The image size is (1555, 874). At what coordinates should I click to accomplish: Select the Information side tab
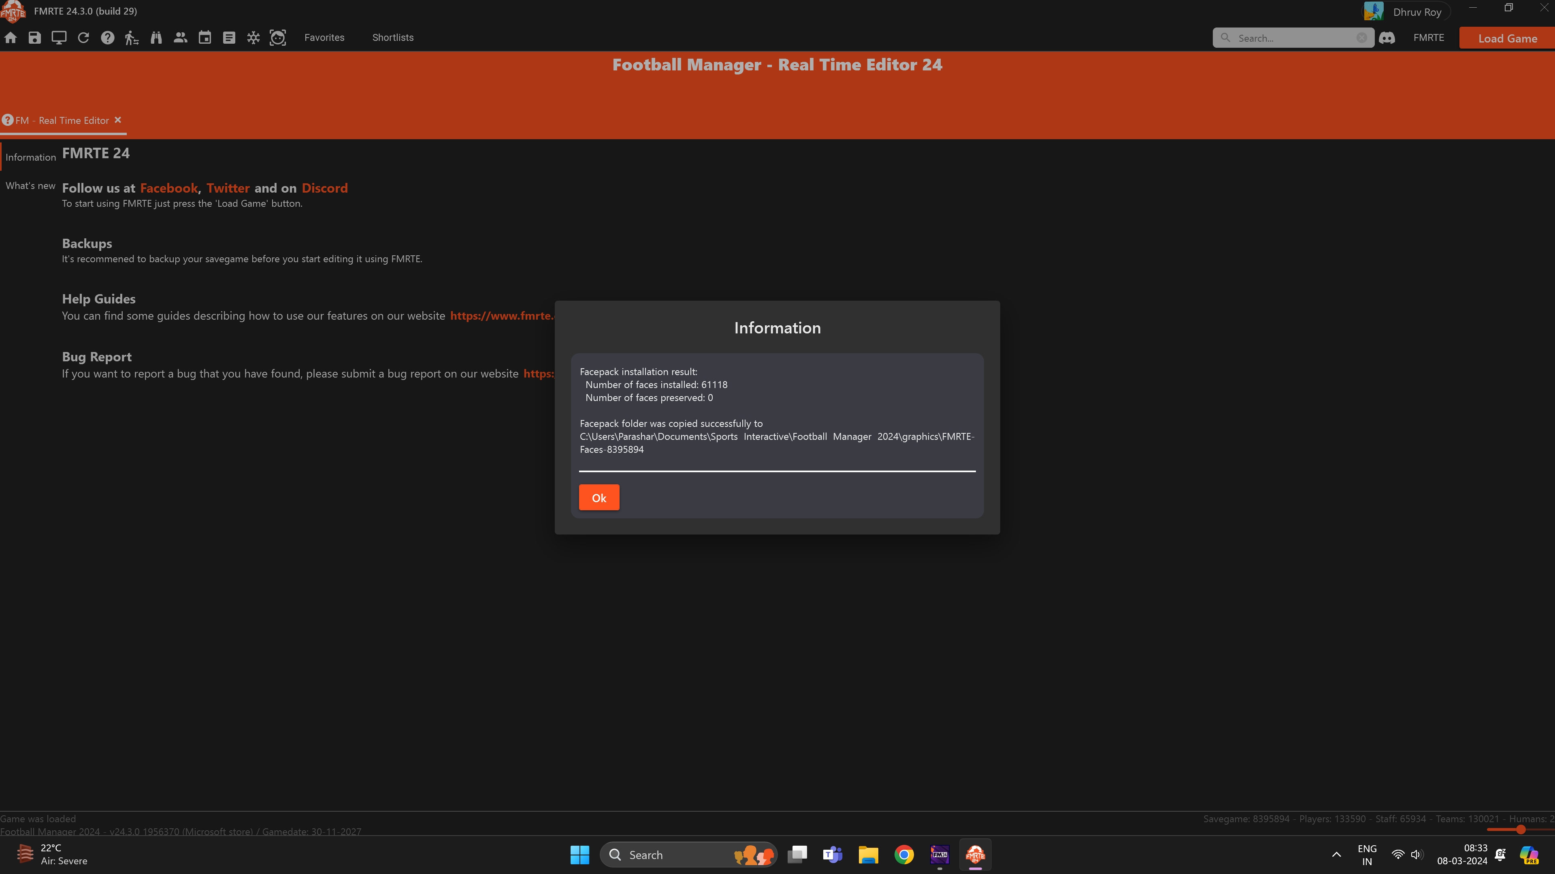[x=31, y=157]
